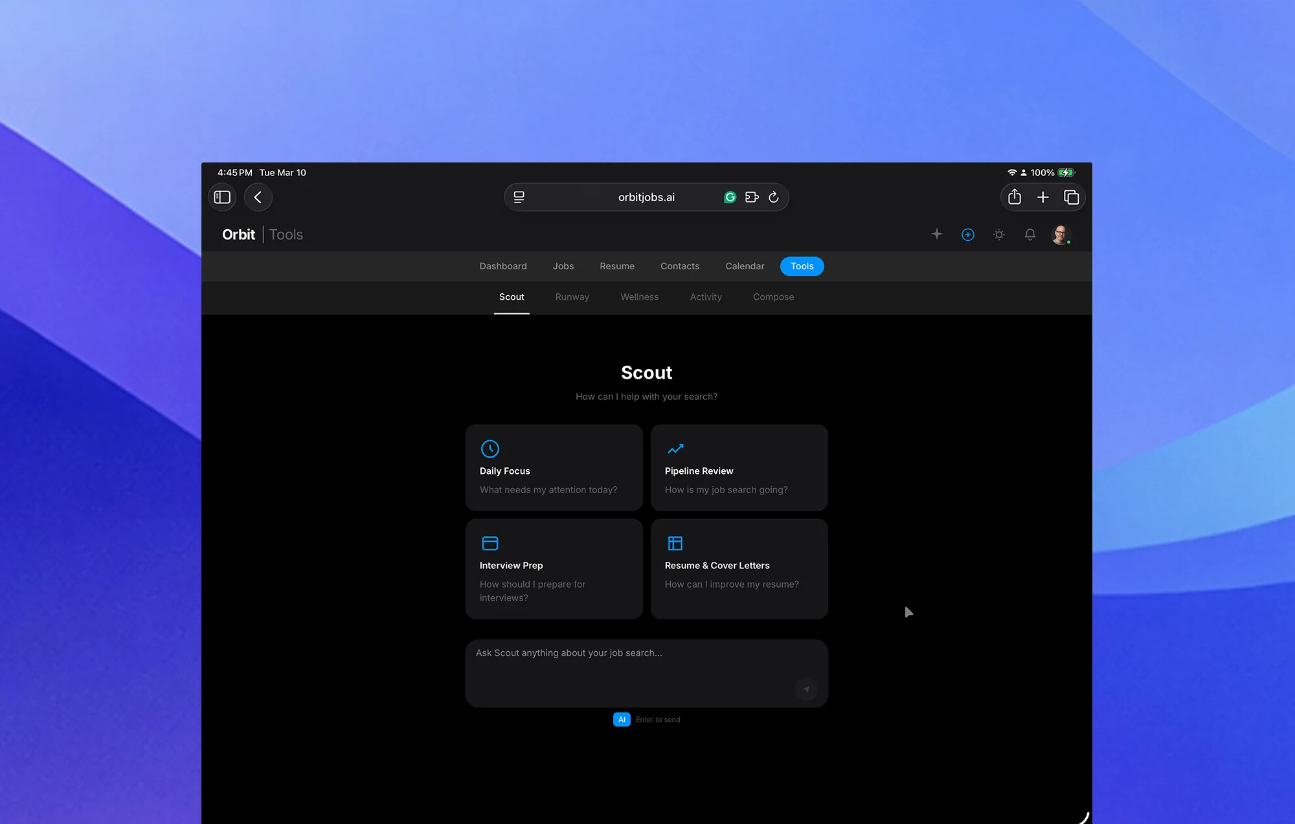Open the browser Share icon
The image size is (1295, 824).
pos(1014,197)
